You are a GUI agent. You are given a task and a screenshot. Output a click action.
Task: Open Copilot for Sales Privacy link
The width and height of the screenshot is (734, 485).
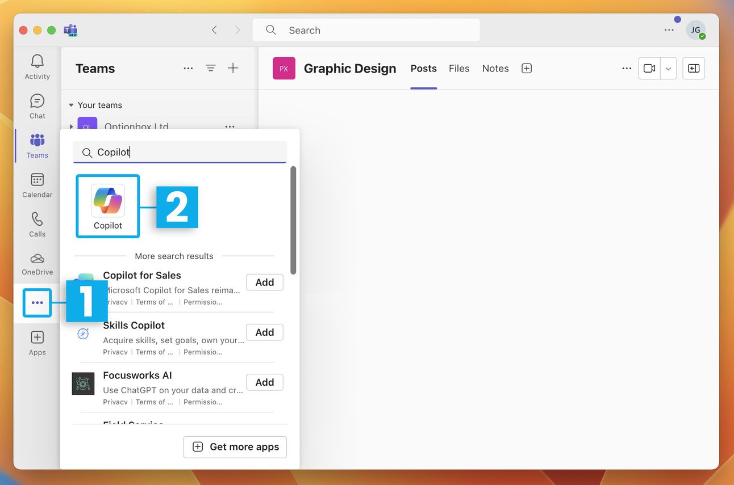tap(117, 302)
